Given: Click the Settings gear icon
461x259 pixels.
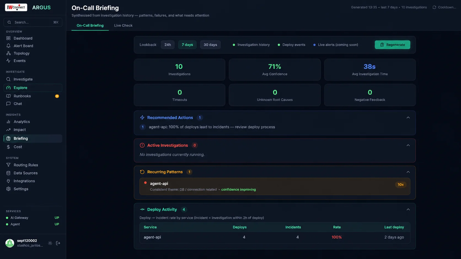Looking at the screenshot, I should (8, 189).
